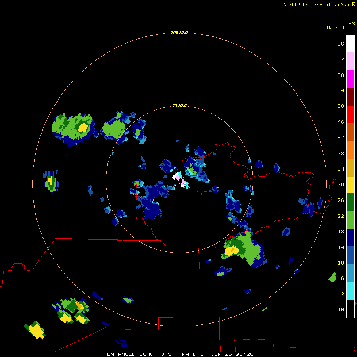Click the dark orange 46 kft swatch
Screen dimensions: 357x357
[x=350, y=132]
